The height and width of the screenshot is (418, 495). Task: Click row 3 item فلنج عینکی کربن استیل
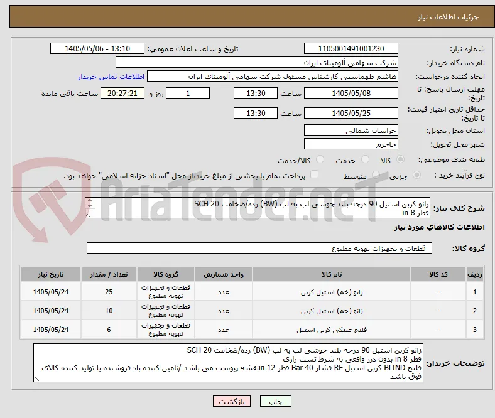coord(332,330)
